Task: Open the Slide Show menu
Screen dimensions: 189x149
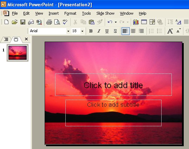Action: point(105,13)
